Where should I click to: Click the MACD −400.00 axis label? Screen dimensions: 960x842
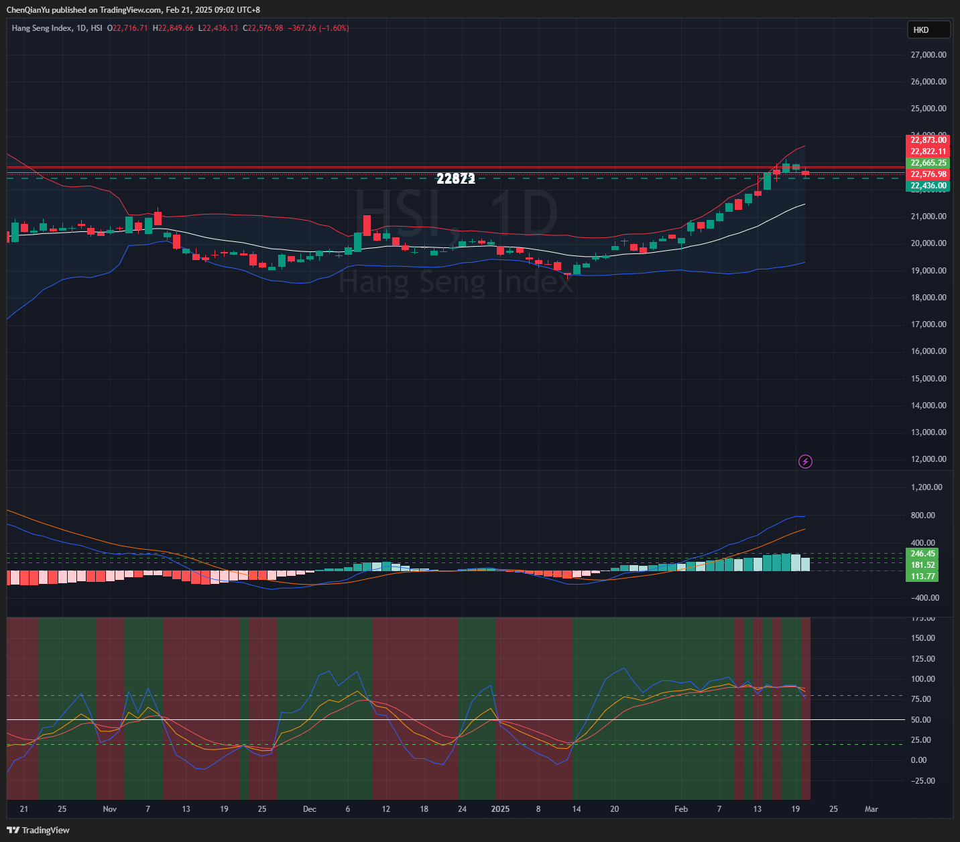tap(924, 598)
